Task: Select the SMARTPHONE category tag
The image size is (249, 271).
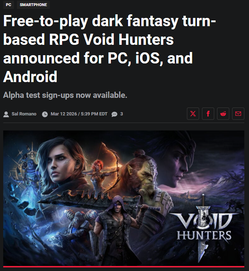Action: (x=33, y=5)
